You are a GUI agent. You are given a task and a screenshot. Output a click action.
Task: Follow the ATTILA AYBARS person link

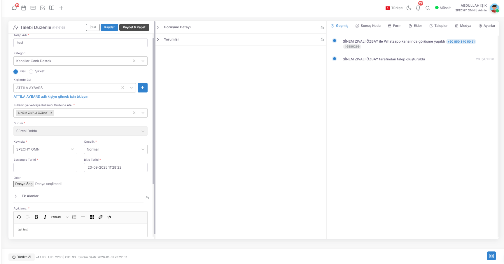click(51, 97)
